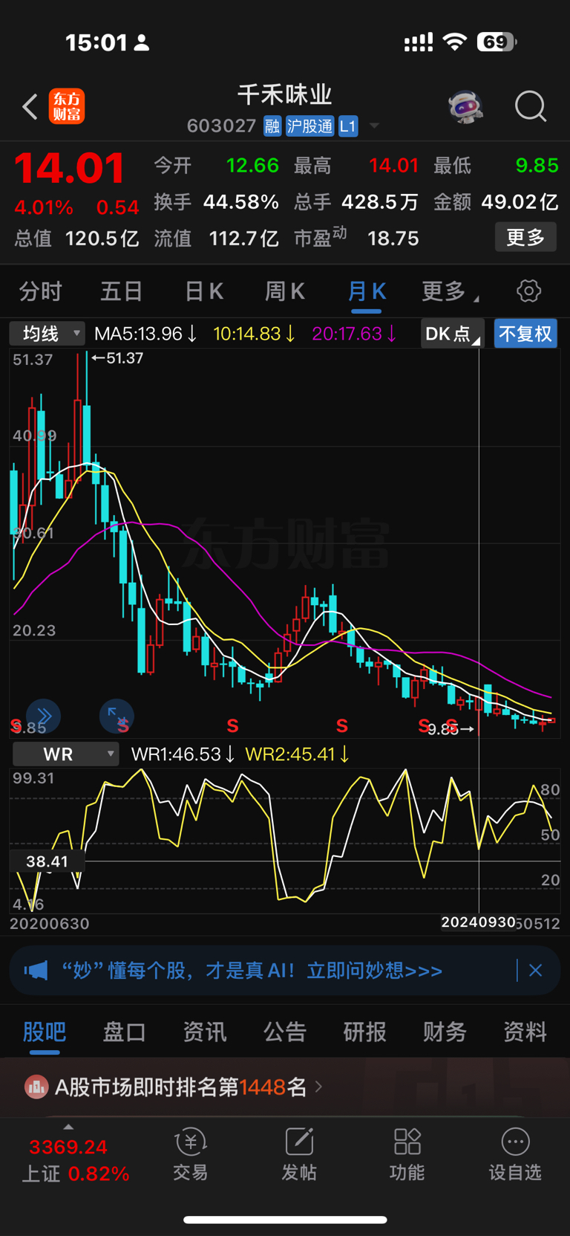Tap 总值 120.5亿 market cap
The width and height of the screenshot is (570, 1236).
click(x=76, y=239)
